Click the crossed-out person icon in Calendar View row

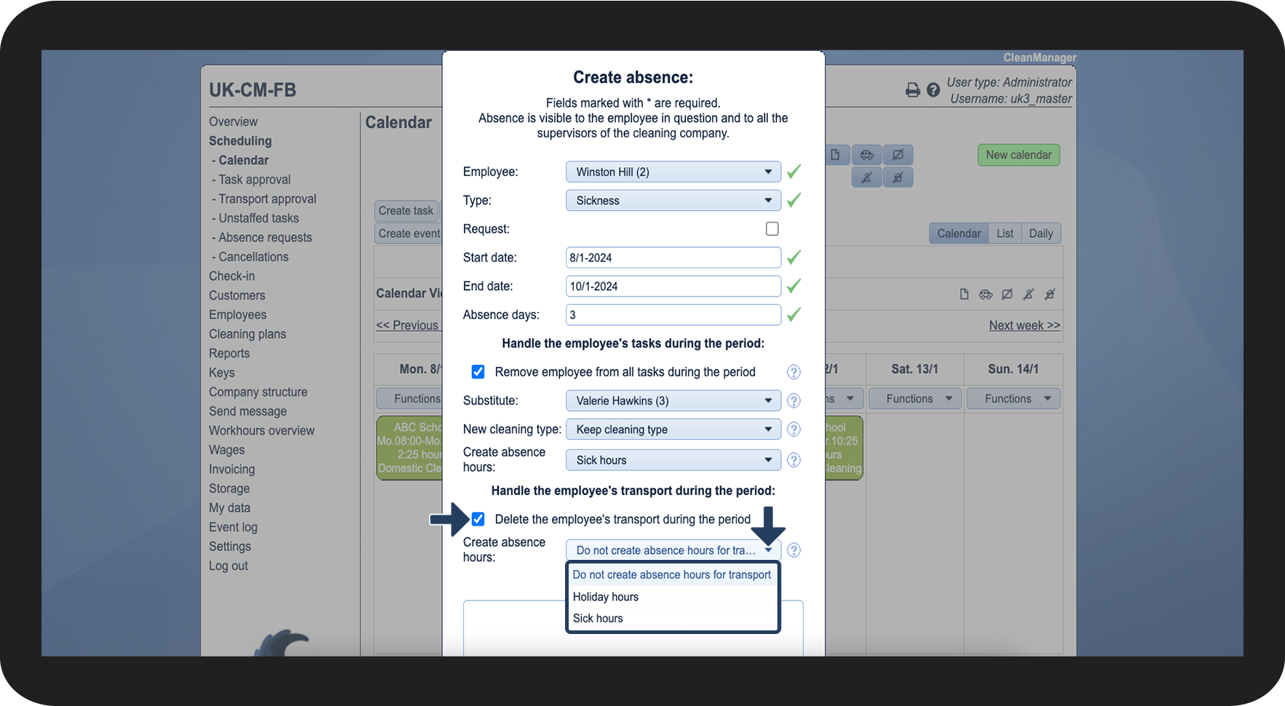click(1028, 294)
